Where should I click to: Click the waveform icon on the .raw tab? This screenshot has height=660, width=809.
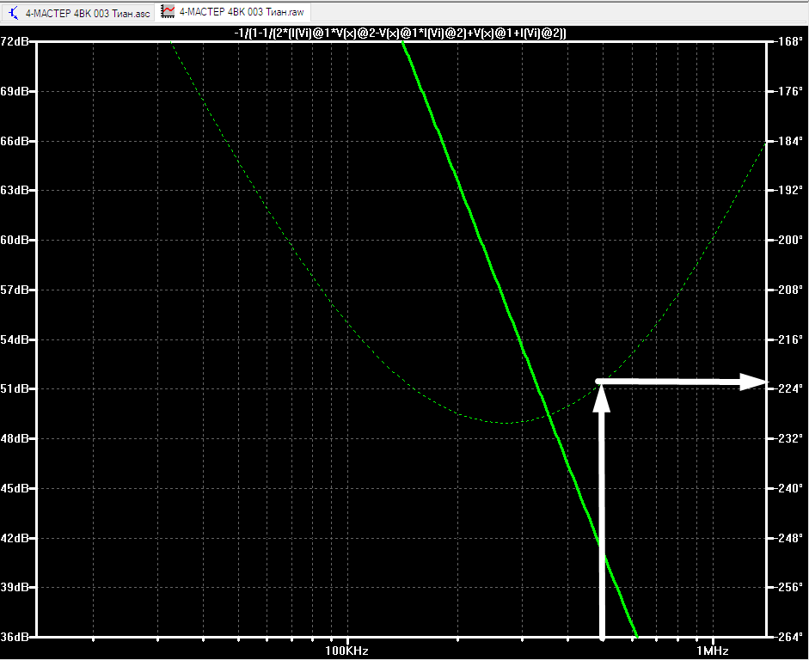click(x=168, y=11)
